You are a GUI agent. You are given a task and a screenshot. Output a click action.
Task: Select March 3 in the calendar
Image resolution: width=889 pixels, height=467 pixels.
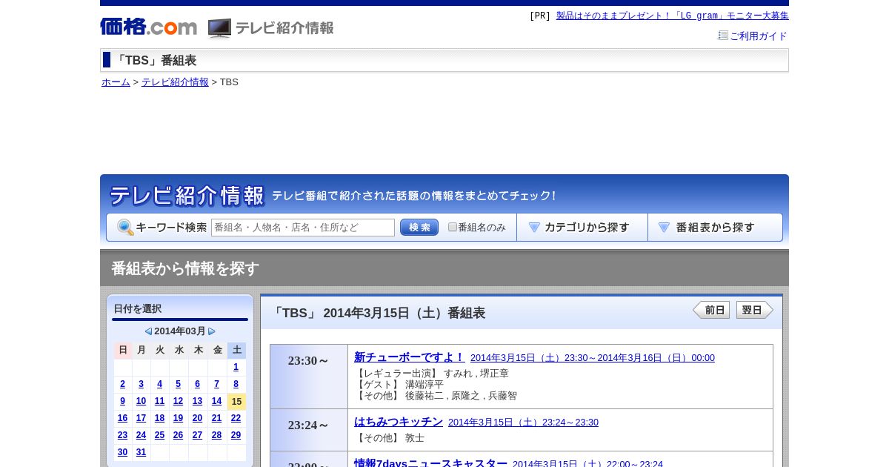(x=141, y=384)
